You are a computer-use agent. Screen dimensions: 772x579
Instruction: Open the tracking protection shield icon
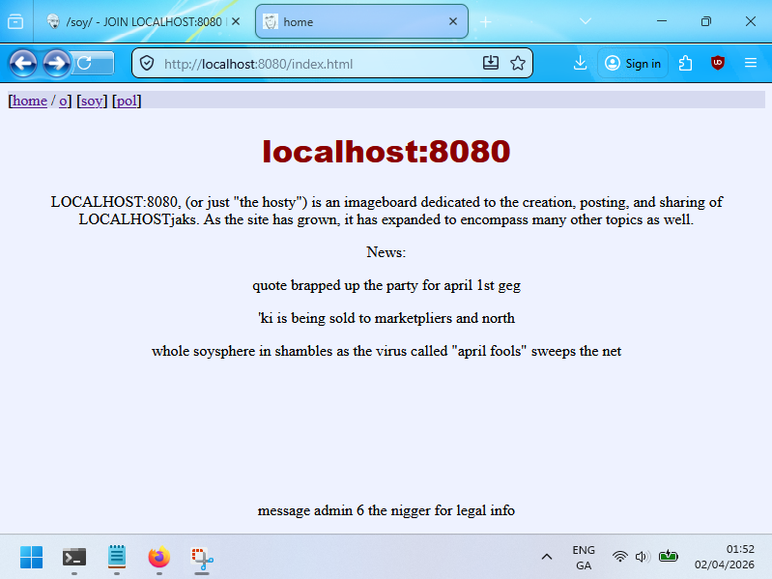148,64
